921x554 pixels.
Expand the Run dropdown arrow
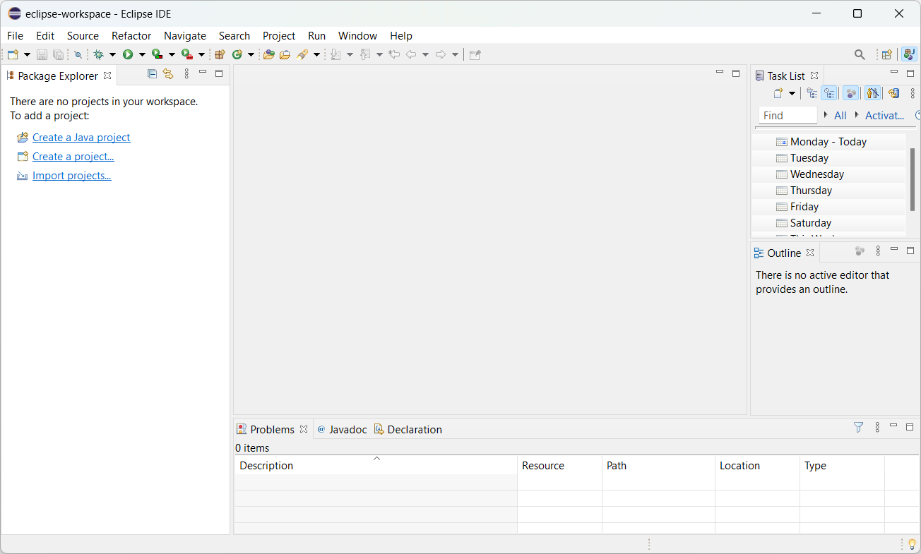pos(142,54)
